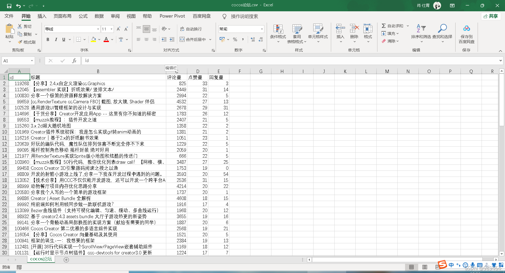Toggle underline formatting
This screenshot has width=505, height=273.
64,39
